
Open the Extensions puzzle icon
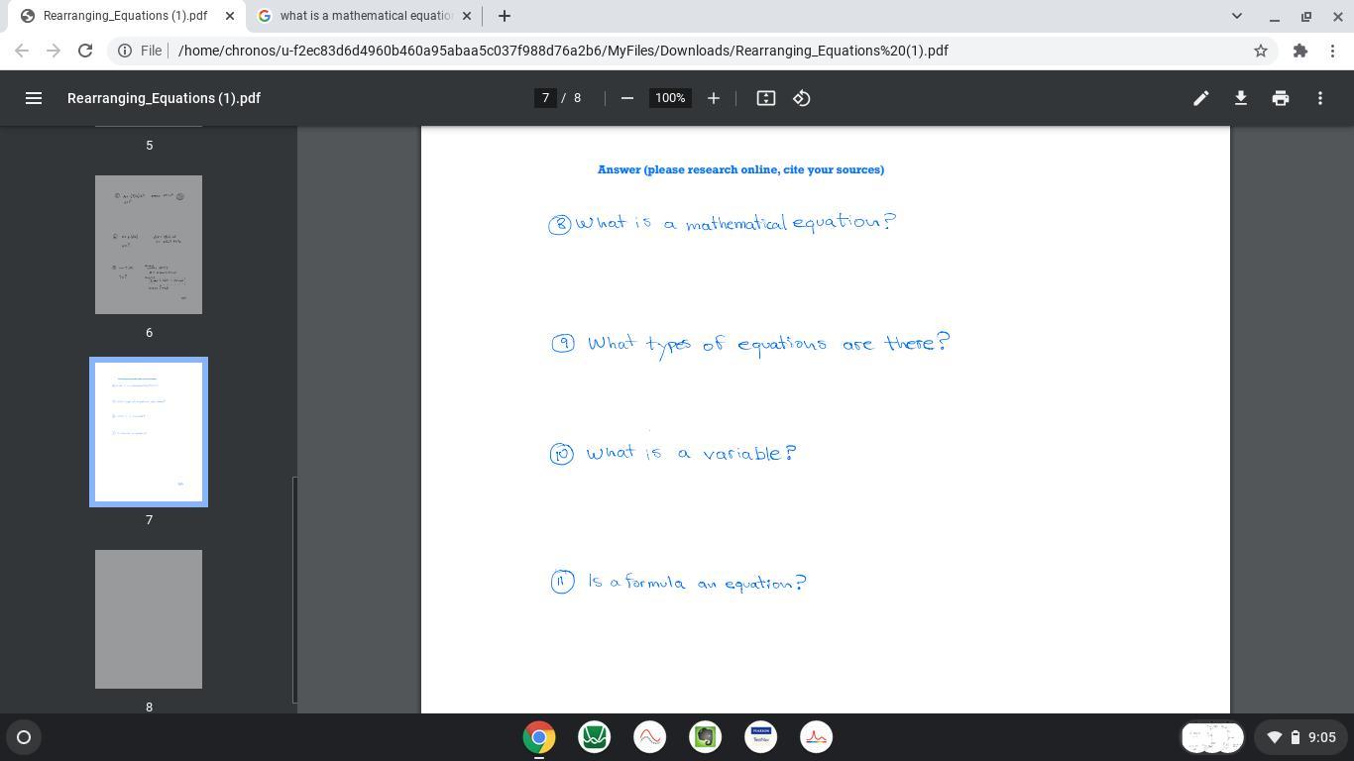(x=1300, y=51)
